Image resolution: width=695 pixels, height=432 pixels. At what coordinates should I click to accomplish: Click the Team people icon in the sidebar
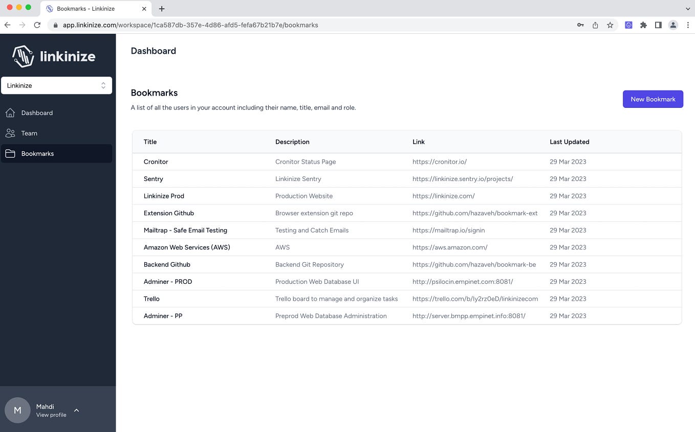tap(10, 133)
